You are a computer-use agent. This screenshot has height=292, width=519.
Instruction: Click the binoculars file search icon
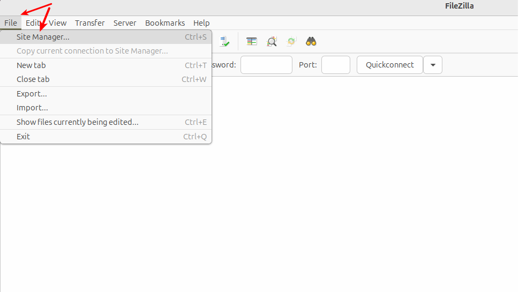311,41
